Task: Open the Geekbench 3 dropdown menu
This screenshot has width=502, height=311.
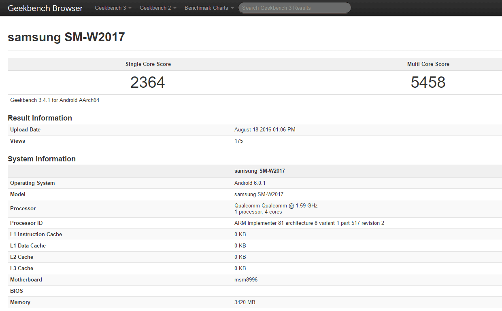Action: [x=113, y=8]
